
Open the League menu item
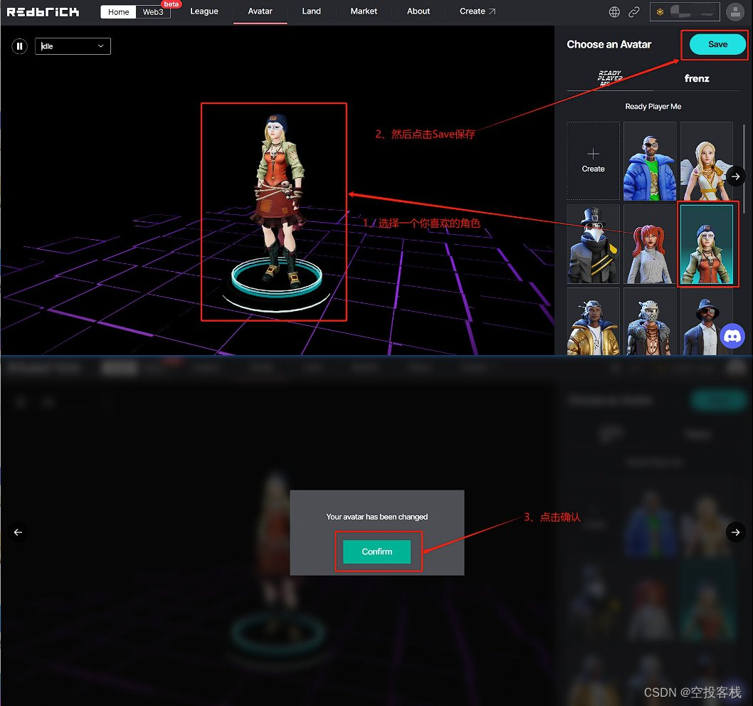204,11
